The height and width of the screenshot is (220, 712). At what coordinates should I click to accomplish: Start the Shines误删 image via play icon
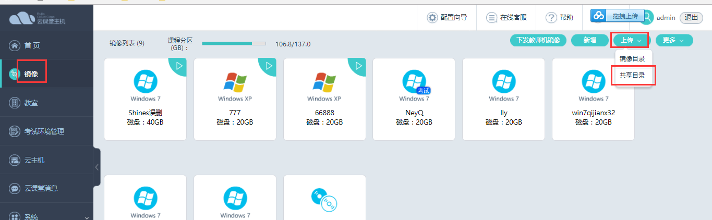click(178, 66)
